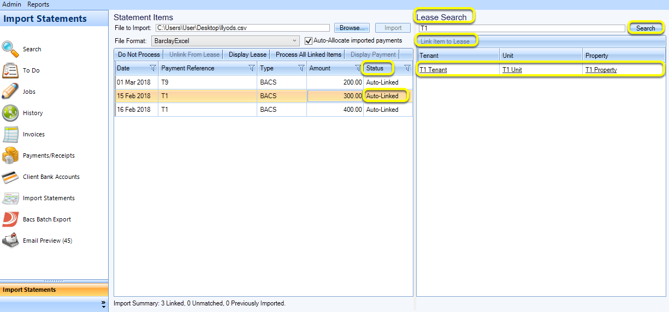Viewport: 669px width, 312px height.
Task: Open the To Do checklist icon
Action: pos(10,70)
